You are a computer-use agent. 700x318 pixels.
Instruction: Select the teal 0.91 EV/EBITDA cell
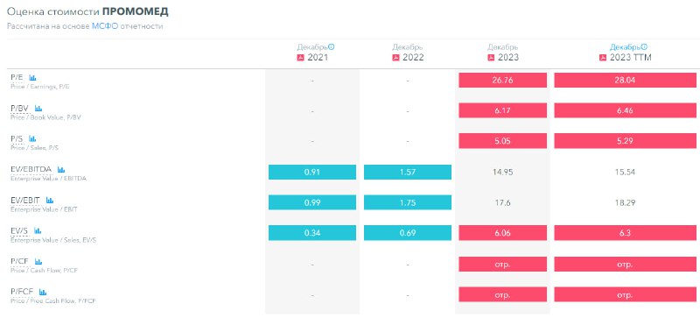coord(312,173)
